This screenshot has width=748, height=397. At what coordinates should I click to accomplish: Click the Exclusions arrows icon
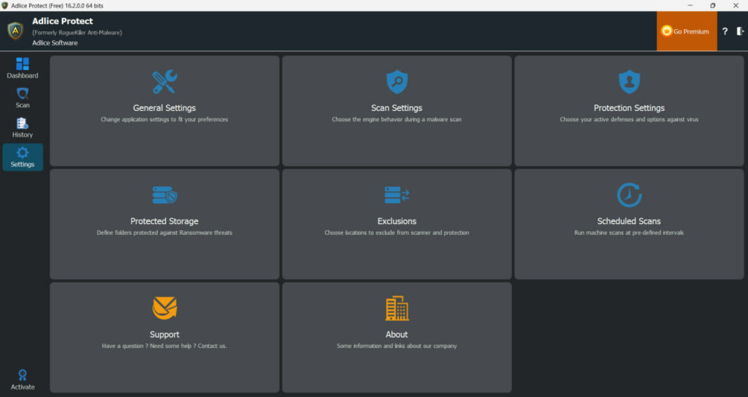tap(397, 195)
